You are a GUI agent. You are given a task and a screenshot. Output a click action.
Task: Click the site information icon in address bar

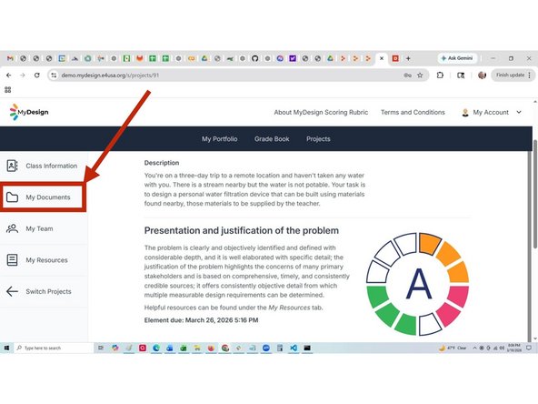(54, 76)
